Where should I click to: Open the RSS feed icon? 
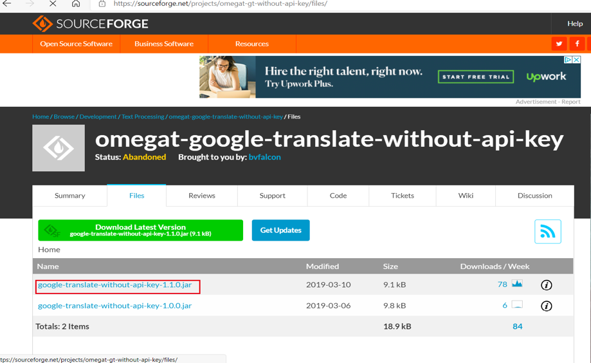(548, 231)
